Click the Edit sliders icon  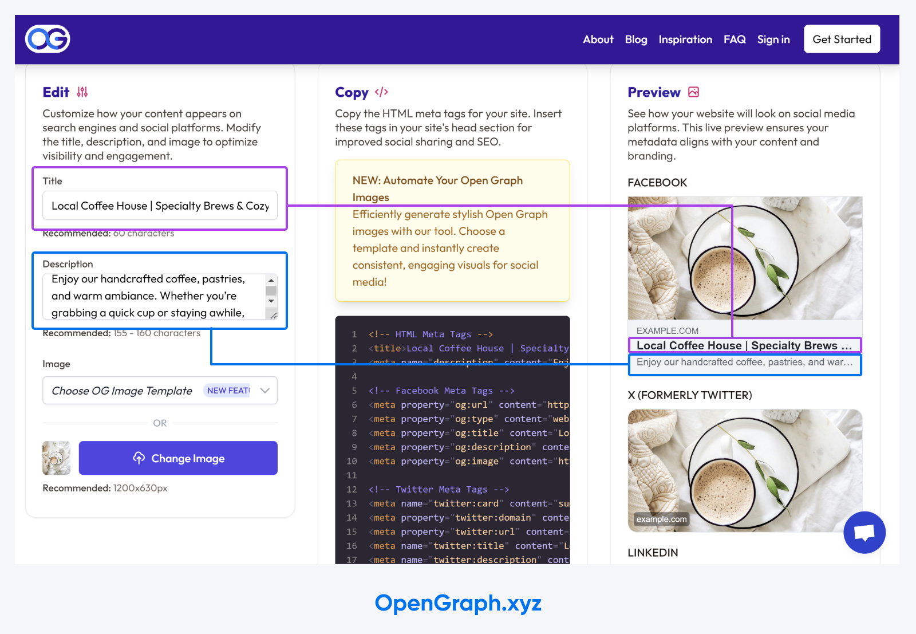pos(82,92)
